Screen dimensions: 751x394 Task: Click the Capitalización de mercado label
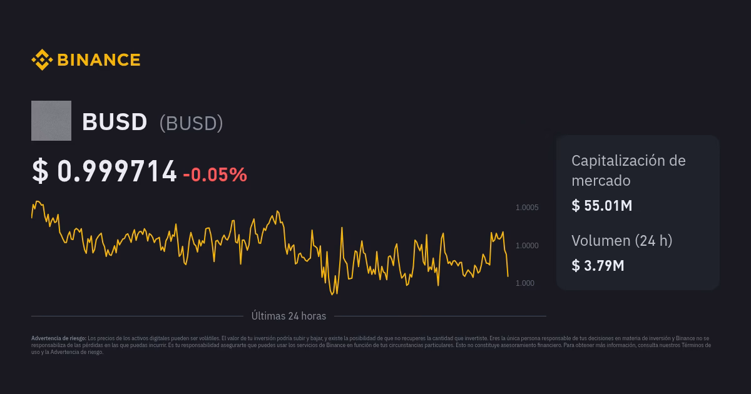click(628, 170)
